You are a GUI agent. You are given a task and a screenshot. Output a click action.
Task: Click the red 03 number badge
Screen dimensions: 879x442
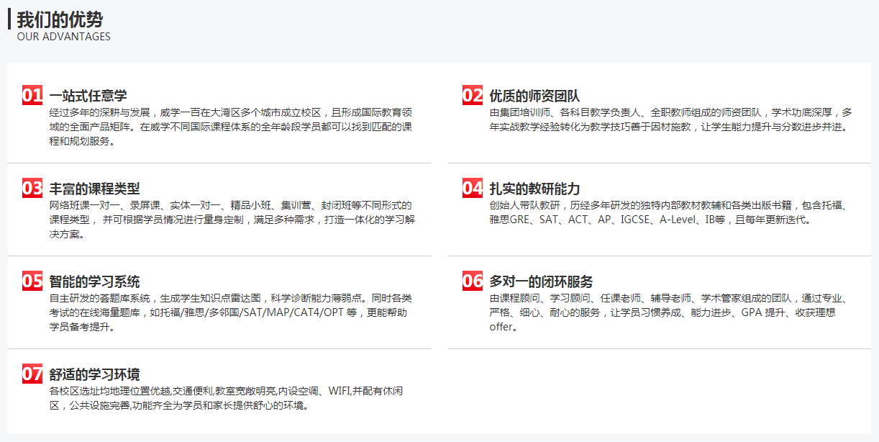point(32,188)
